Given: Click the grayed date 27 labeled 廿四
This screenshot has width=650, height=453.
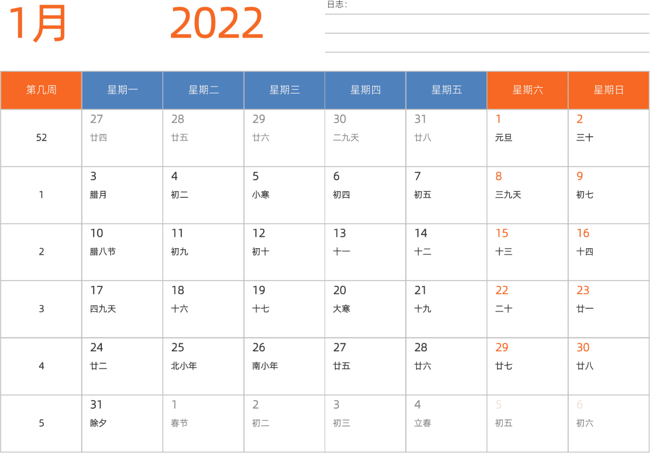Looking at the screenshot, I should coord(122,138).
